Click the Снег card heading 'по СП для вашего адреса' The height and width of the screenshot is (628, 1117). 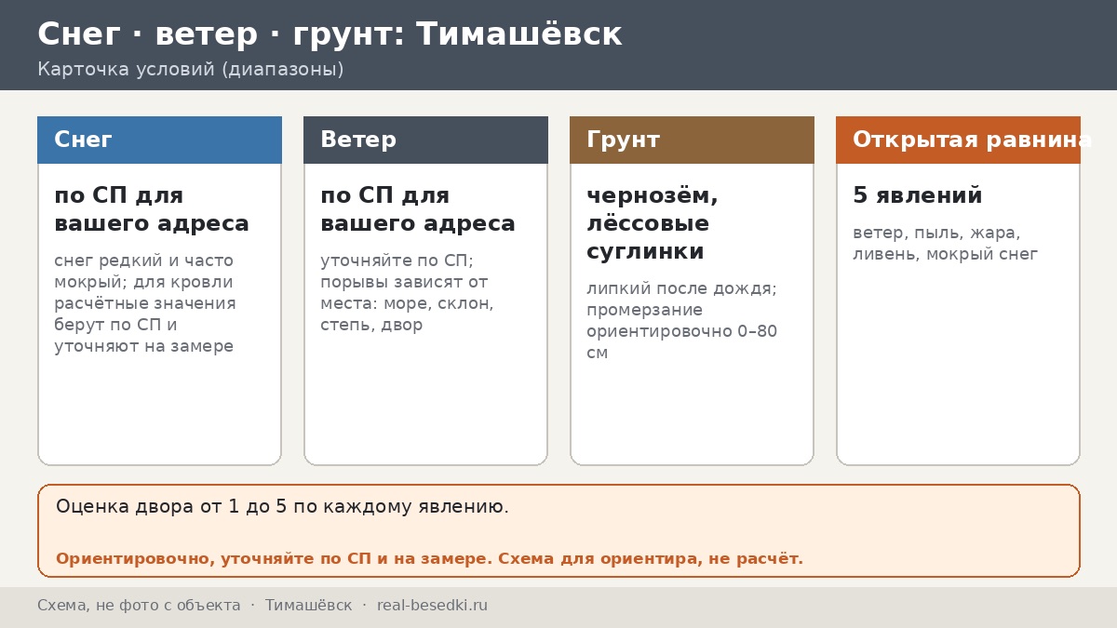(152, 209)
